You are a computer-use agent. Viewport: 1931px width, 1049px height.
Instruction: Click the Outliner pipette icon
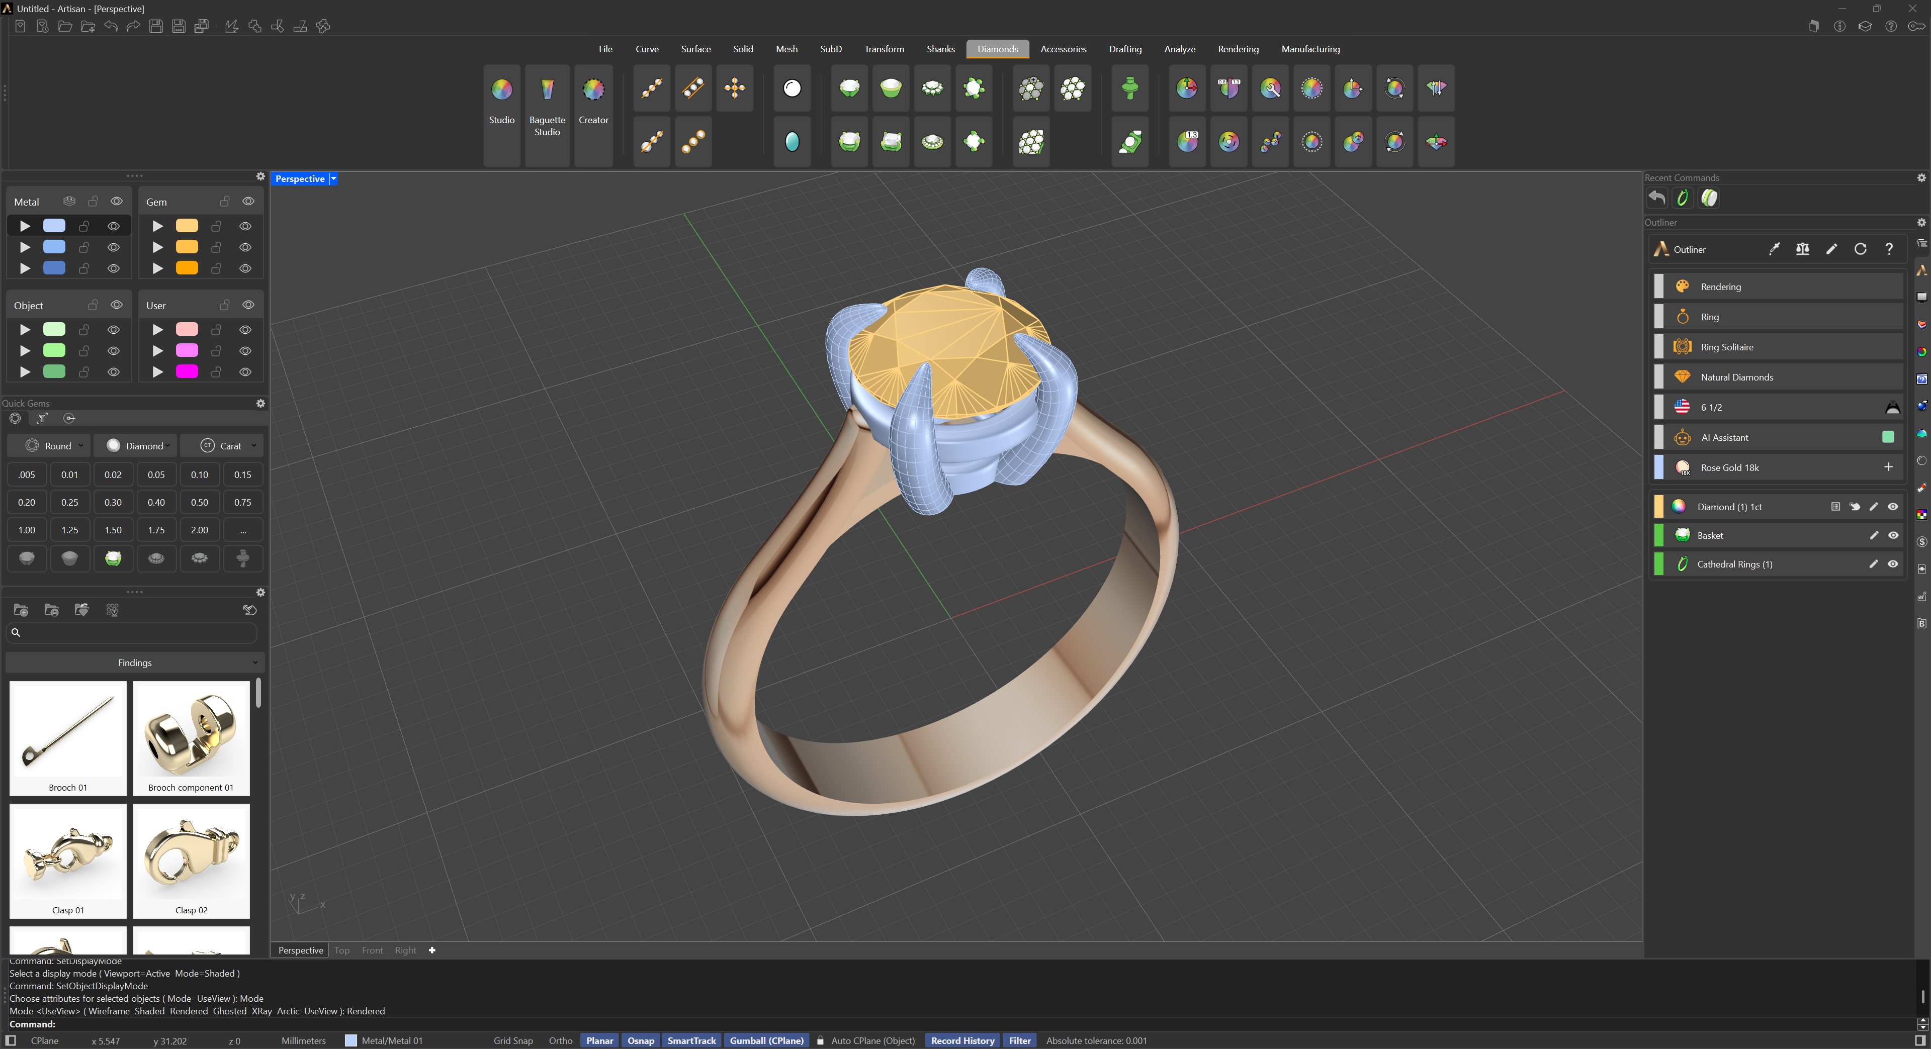pyautogui.click(x=1774, y=249)
